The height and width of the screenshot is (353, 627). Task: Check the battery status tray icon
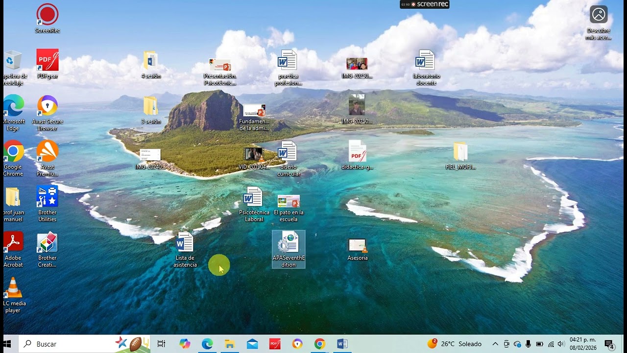[539, 344]
